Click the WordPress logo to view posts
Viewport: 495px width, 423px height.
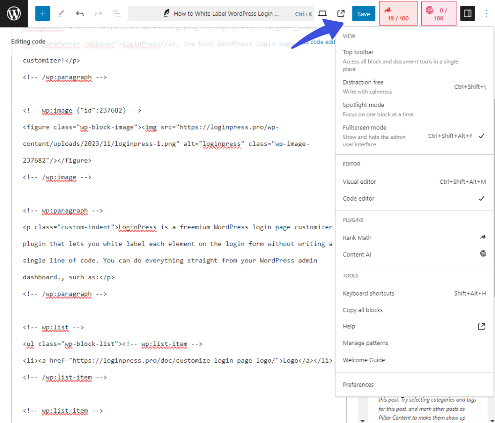point(14,13)
